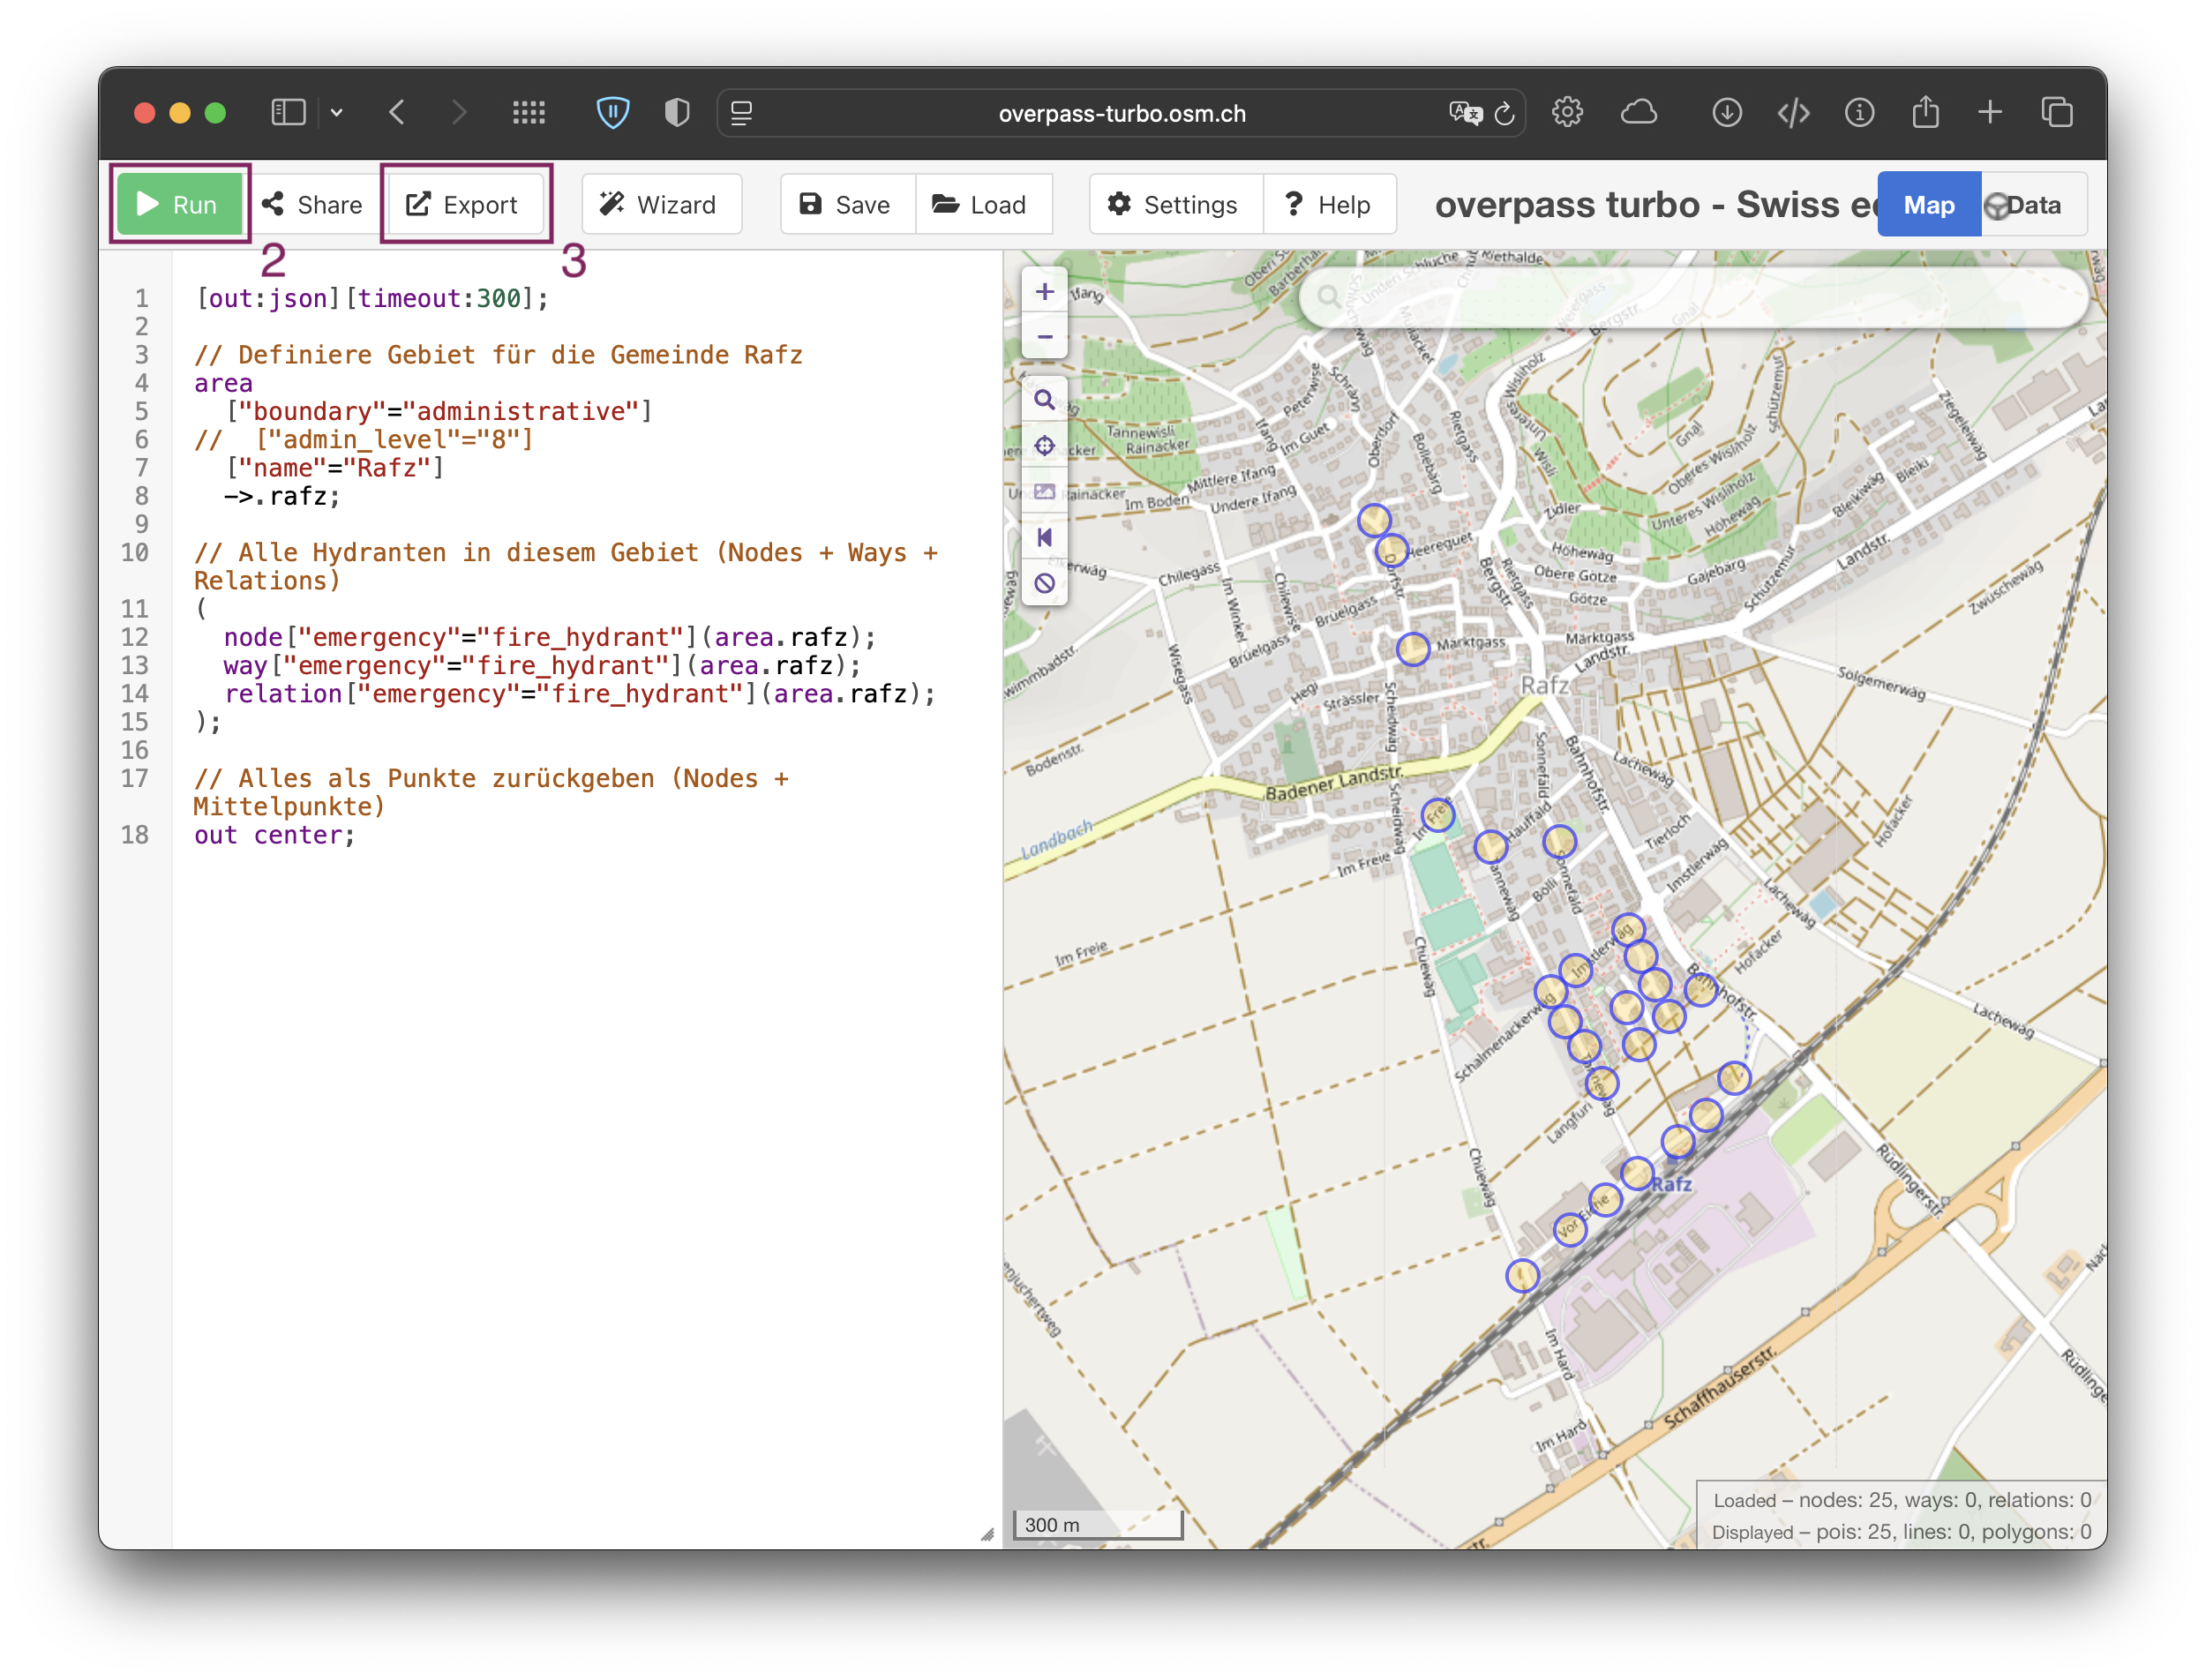The height and width of the screenshot is (1680, 2206).
Task: Switch to the Data tab
Action: pyautogui.click(x=2032, y=205)
